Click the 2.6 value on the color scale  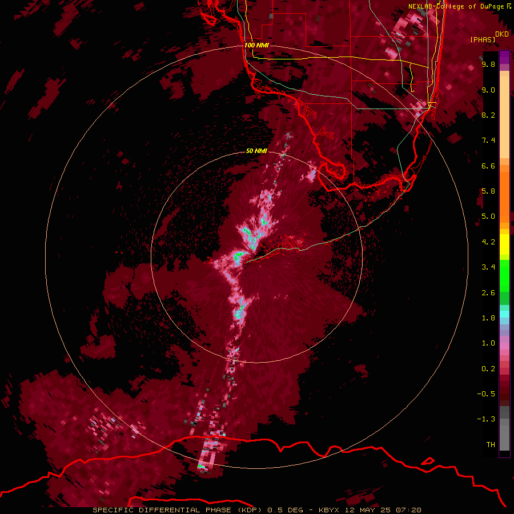(x=488, y=293)
